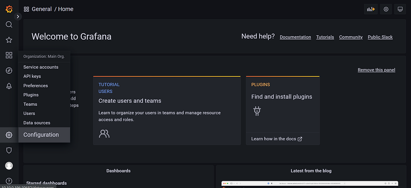Click the Configuration gear icon in sidebar
The width and height of the screenshot is (411, 188).
point(9,135)
